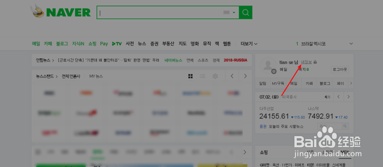
Task: Open the 뉴스스탠드 link
Action: tap(45, 76)
